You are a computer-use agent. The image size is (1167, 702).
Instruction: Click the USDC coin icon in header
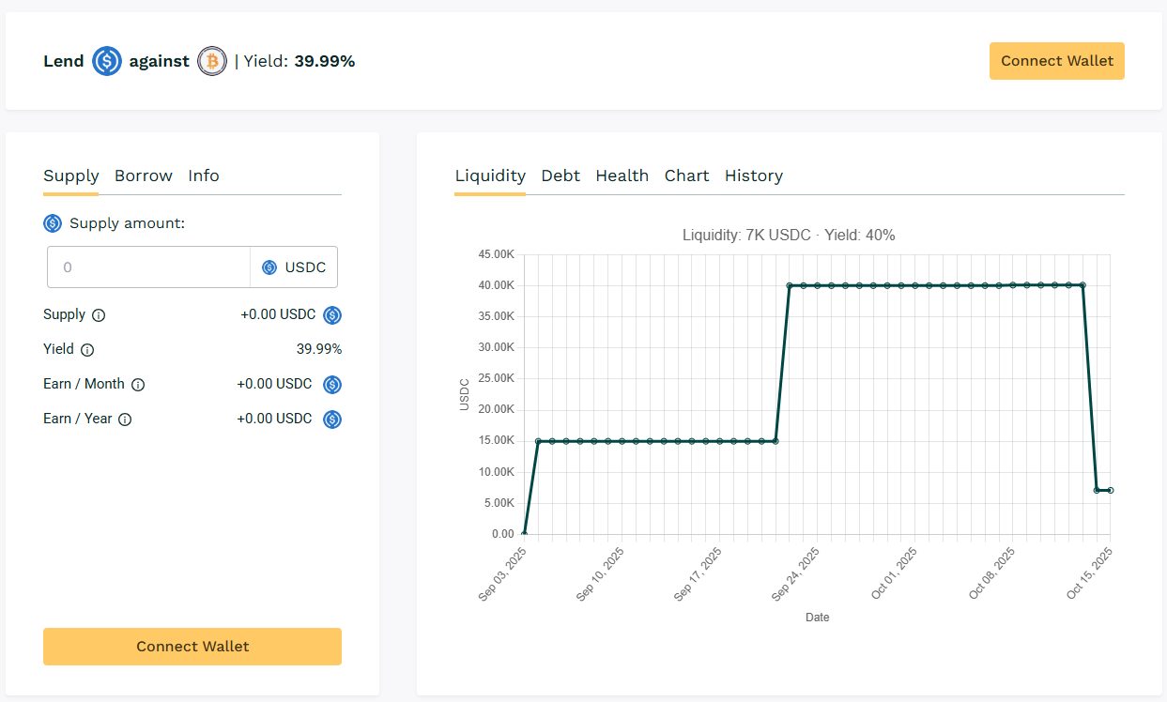point(107,62)
